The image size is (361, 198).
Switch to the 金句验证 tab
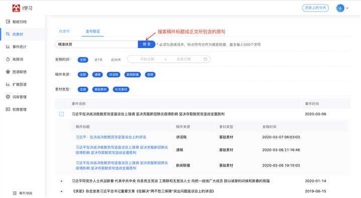pos(93,31)
